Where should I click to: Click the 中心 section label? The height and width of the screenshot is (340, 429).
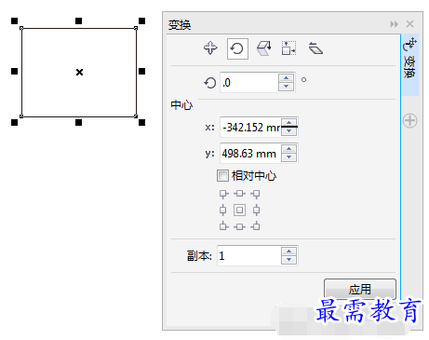pos(181,105)
